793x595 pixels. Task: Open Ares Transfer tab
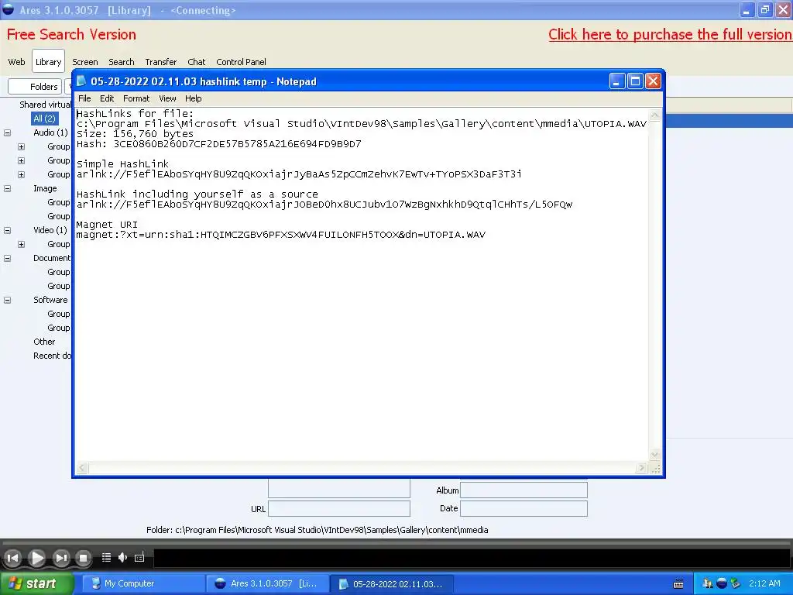161,62
